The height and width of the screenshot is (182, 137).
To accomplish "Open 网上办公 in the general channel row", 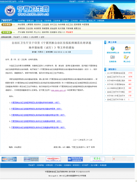I will coord(37,32).
